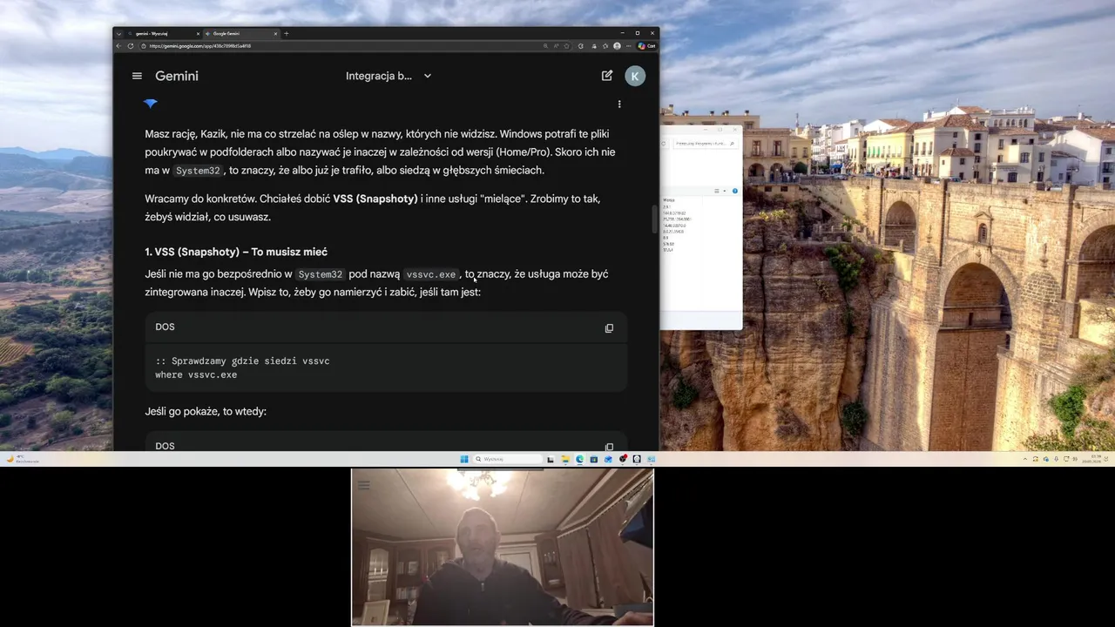Open the weather widget on the taskbar
The width and height of the screenshot is (1115, 627).
click(x=22, y=459)
